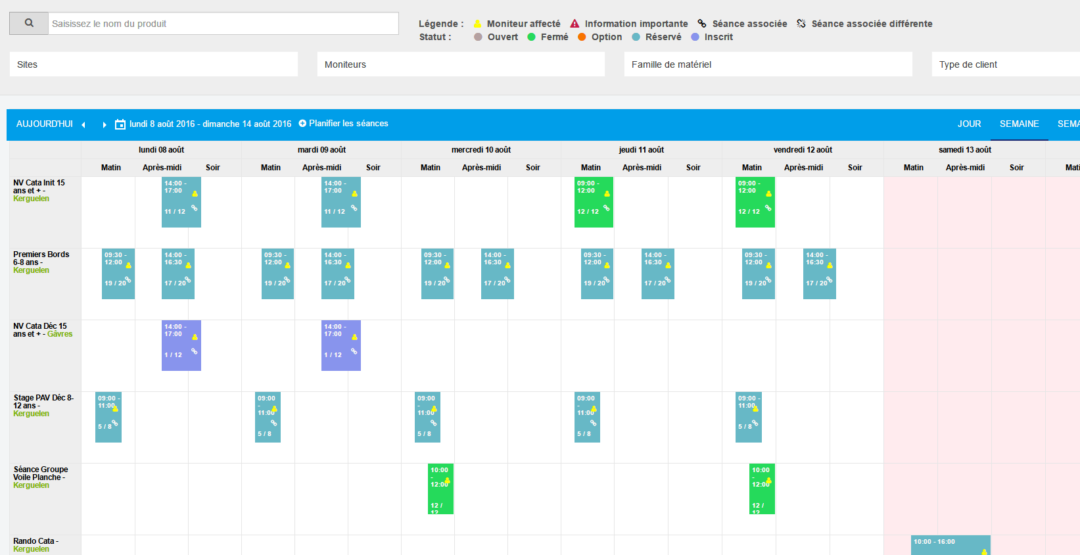Open Kerguelen link under Stage PAV Déc
Screen dimensions: 1080x555
tap(32, 414)
